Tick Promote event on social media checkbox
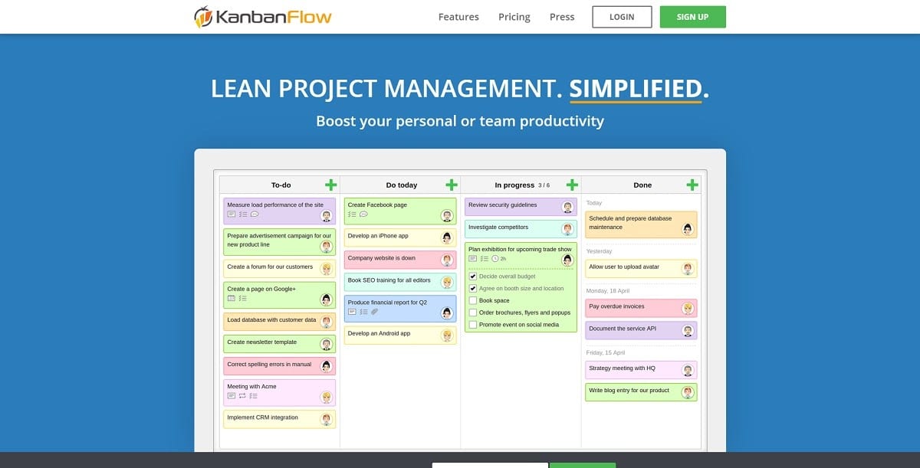Screen dimensions: 920x468 coord(473,325)
